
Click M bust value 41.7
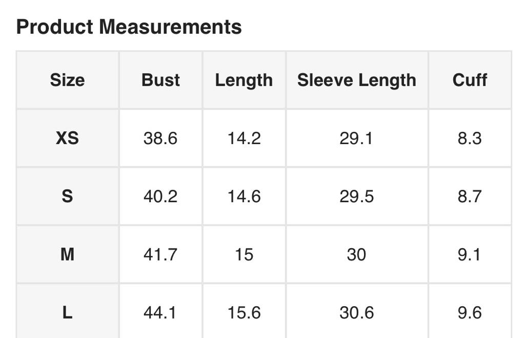click(x=160, y=254)
